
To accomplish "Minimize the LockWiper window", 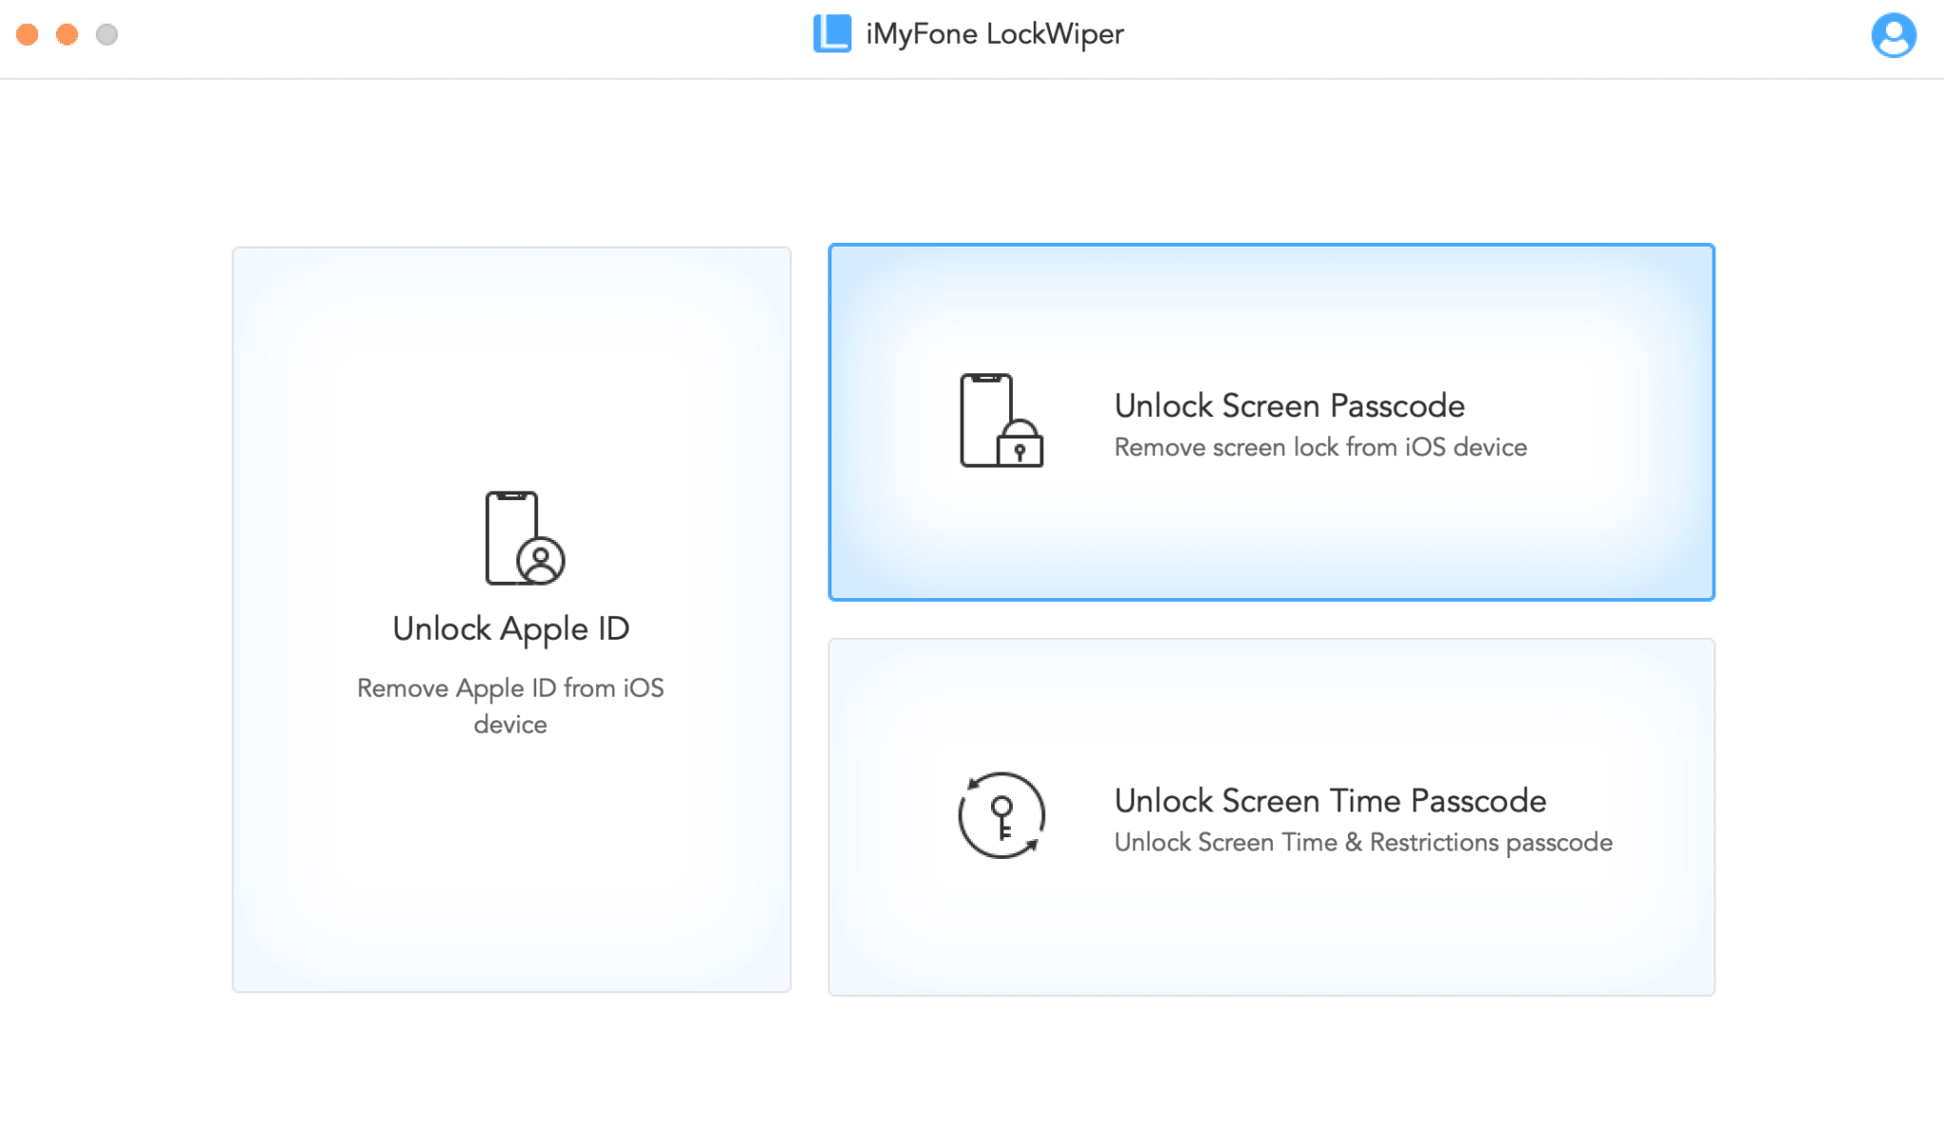I will 67,34.
